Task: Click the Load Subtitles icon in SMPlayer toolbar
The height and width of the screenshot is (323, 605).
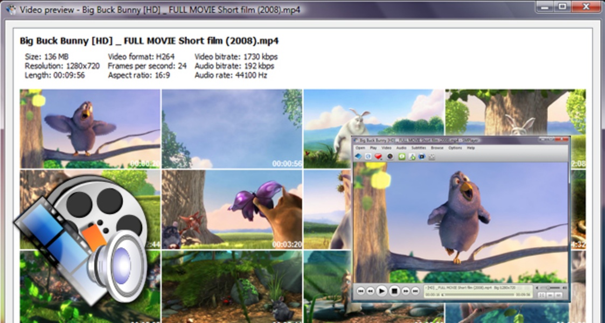Action: pyautogui.click(x=412, y=157)
